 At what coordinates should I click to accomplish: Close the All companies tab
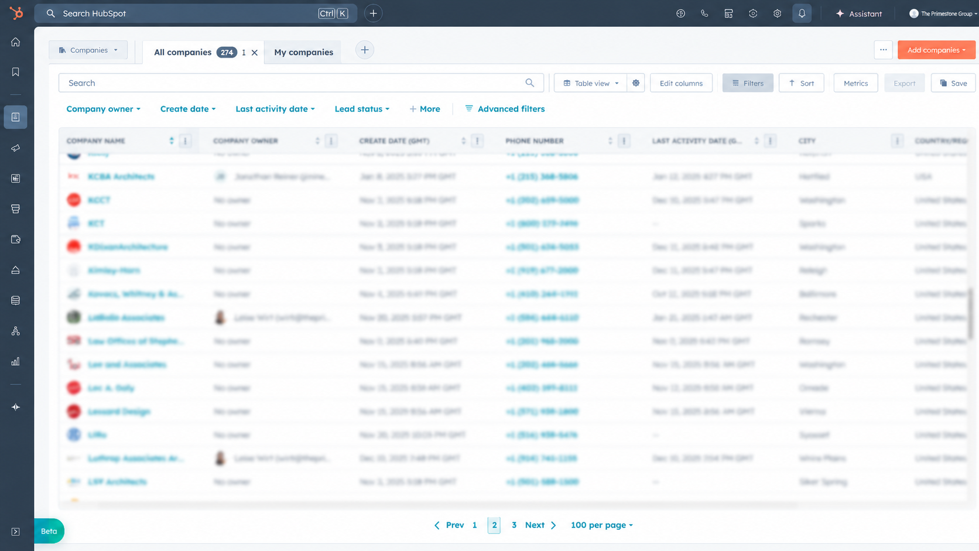click(x=255, y=53)
